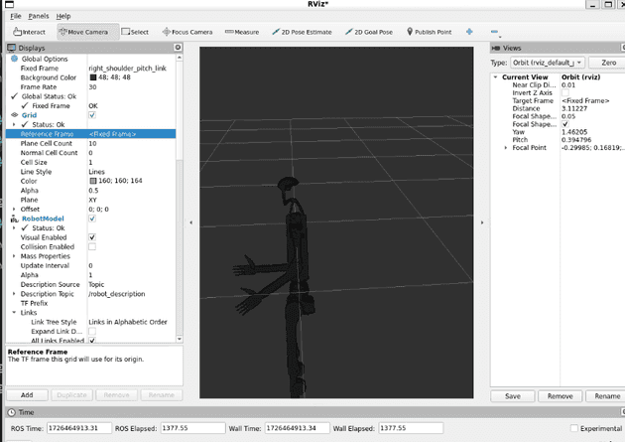Click the Line Style value Lines
Image resolution: width=625 pixels, height=442 pixels.
96,172
